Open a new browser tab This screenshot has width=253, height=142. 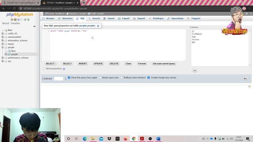(84, 3)
